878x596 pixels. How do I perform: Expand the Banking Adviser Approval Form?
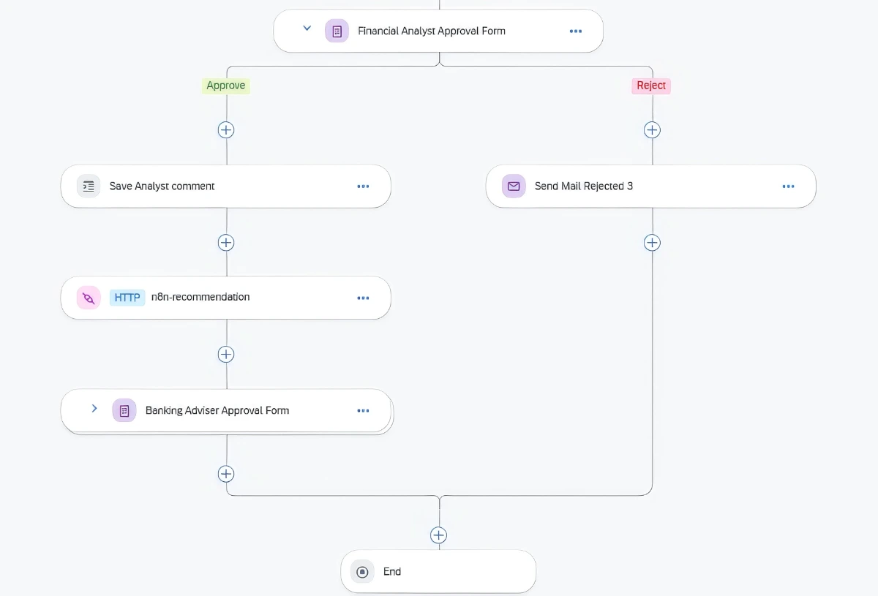pyautogui.click(x=94, y=408)
